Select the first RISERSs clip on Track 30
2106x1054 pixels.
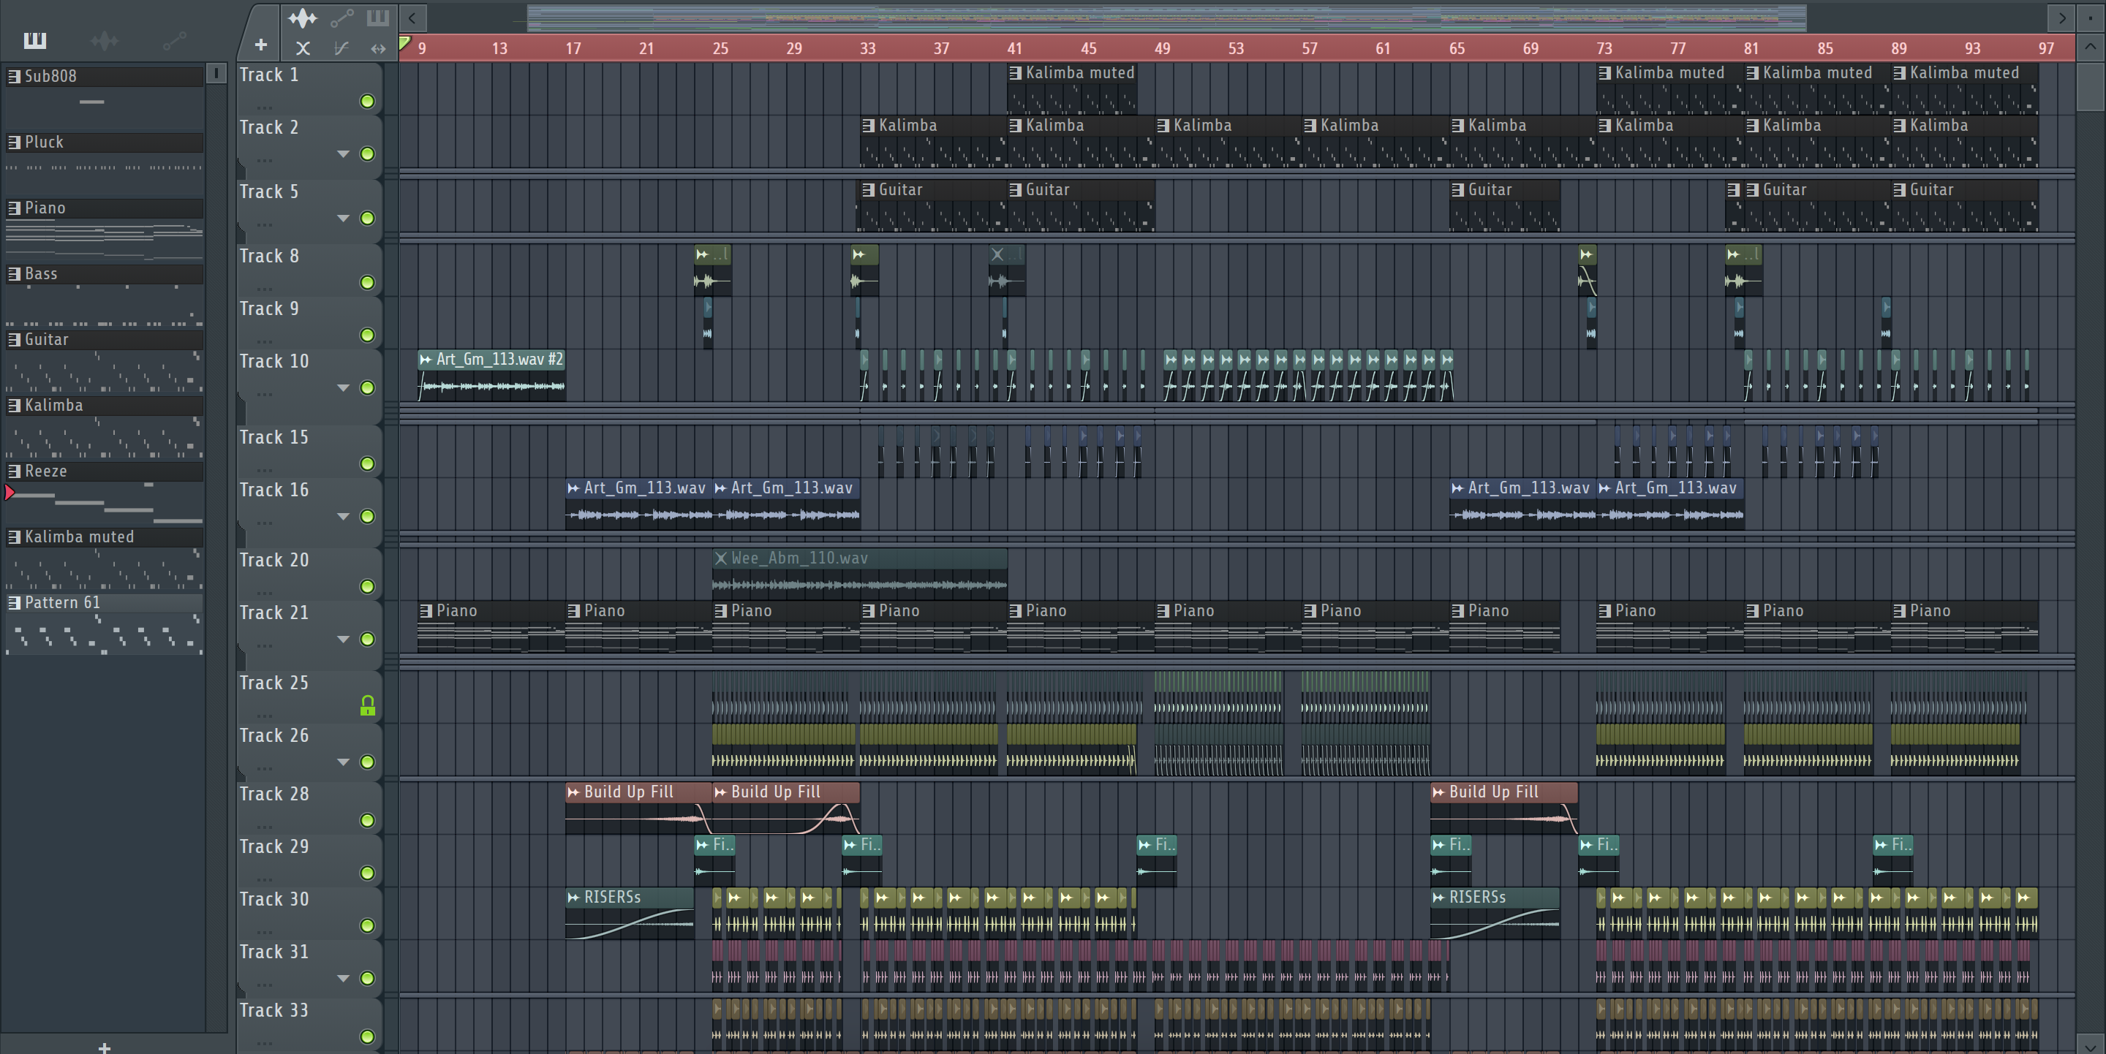pyautogui.click(x=630, y=914)
